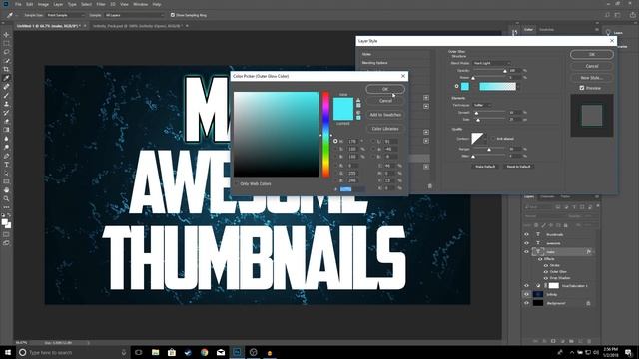Select the Clone Stamp tool
The image size is (639, 359).
pos(6,104)
